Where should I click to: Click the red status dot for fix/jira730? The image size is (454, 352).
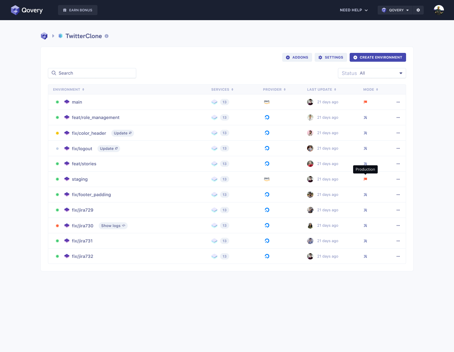pos(57,225)
